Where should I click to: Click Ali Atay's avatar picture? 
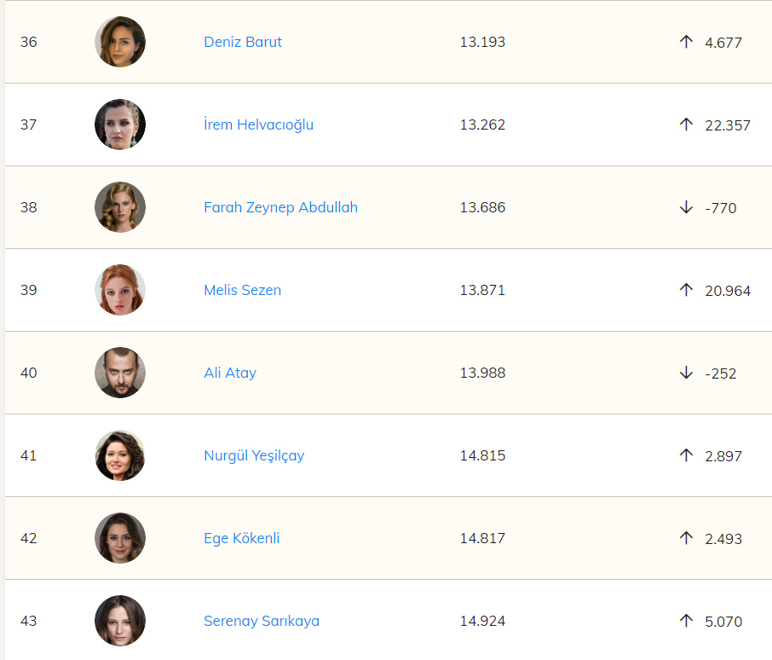[x=120, y=373]
